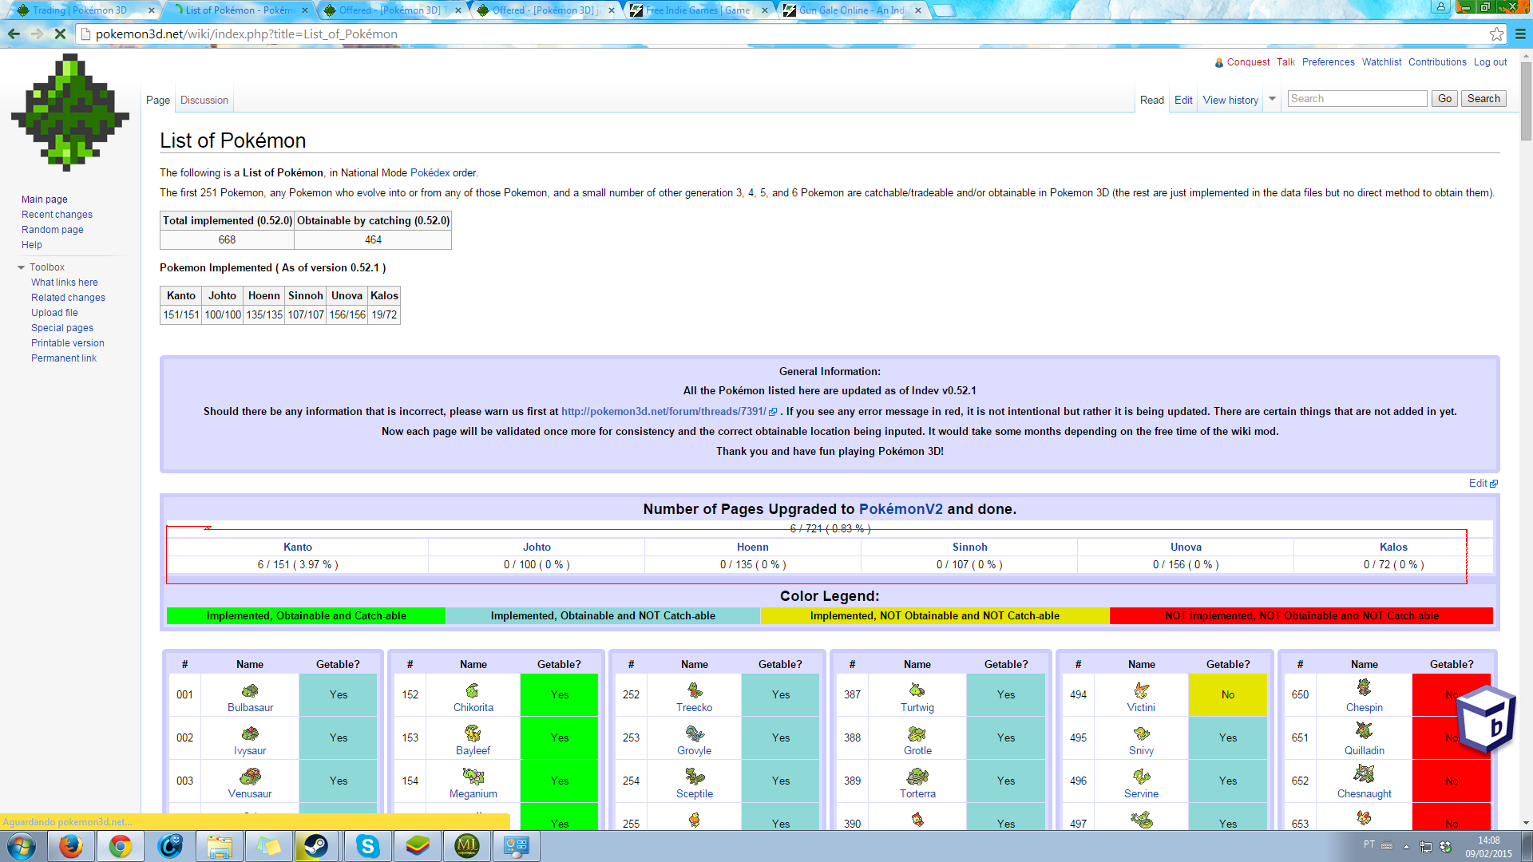Show hidden system tray icons
This screenshot has width=1533, height=862.
click(1407, 847)
